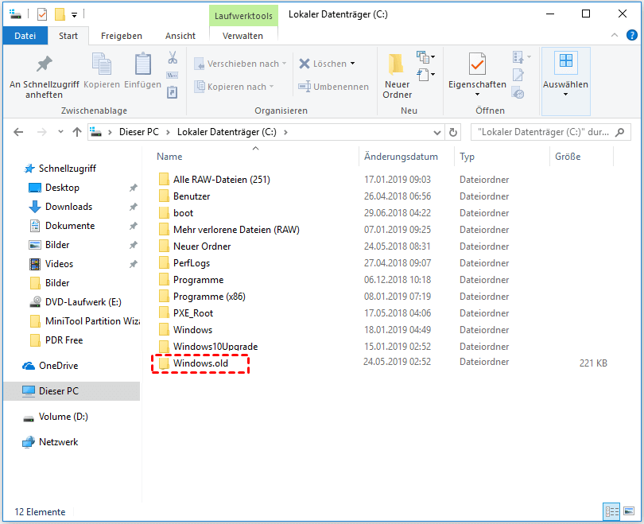Switch to details view icon in status bar

pyautogui.click(x=611, y=511)
